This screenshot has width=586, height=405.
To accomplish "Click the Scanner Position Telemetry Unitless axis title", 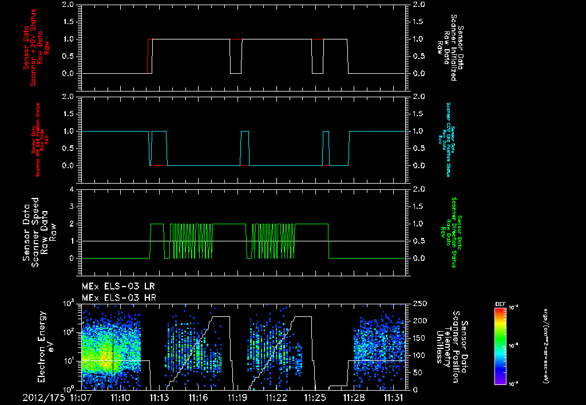I will coord(452,347).
